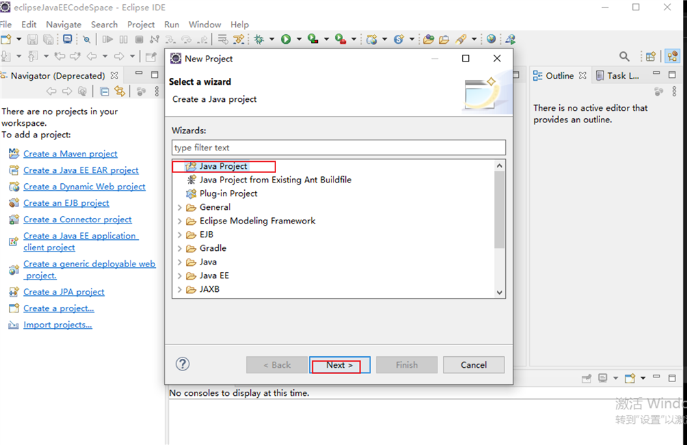Click the Terminate (stop) toolbar icon
Image resolution: width=687 pixels, height=445 pixels.
[x=139, y=40]
